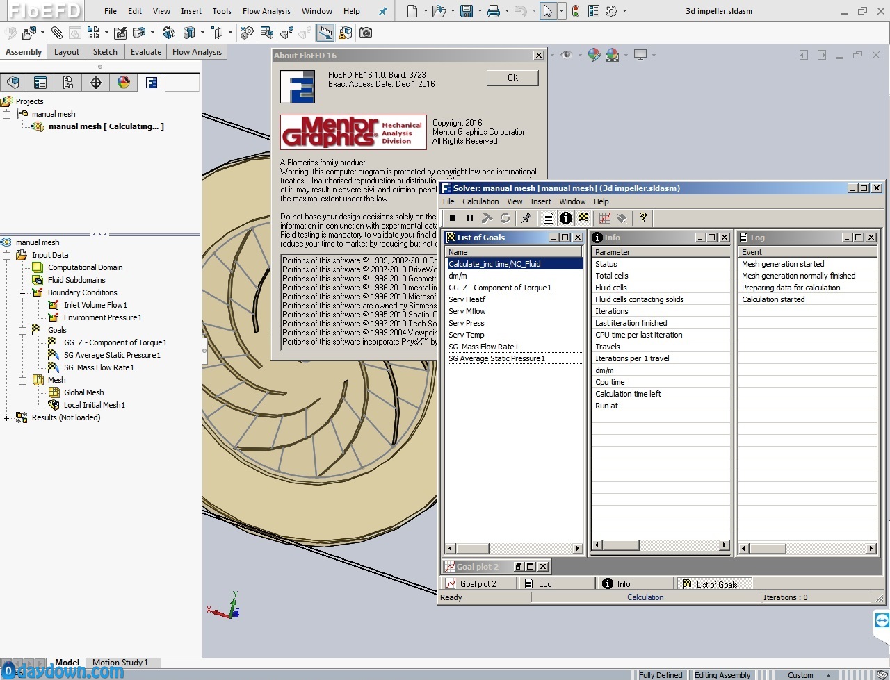This screenshot has width=890, height=680.
Task: Click the Edit Appearance color ball icon
Action: click(594, 55)
